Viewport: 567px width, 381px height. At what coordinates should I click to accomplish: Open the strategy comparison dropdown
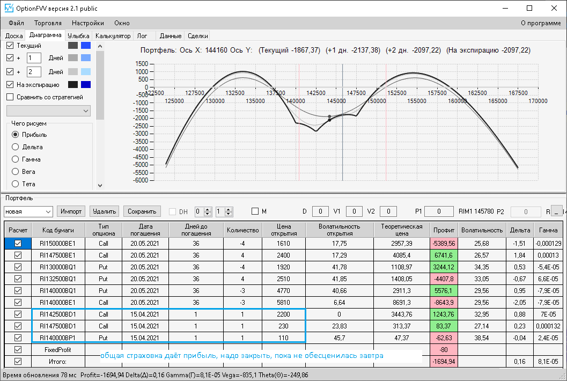tap(48, 111)
